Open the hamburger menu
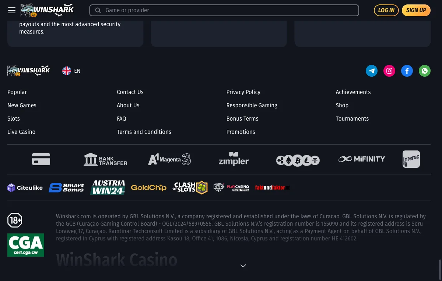Viewport: 442px width, 281px height. click(x=12, y=10)
